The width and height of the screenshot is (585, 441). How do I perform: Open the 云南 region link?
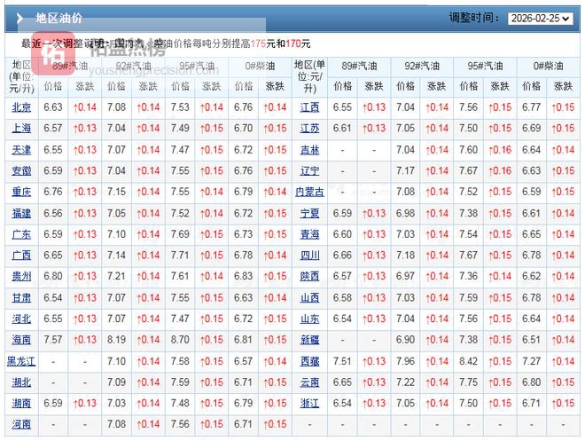(309, 382)
